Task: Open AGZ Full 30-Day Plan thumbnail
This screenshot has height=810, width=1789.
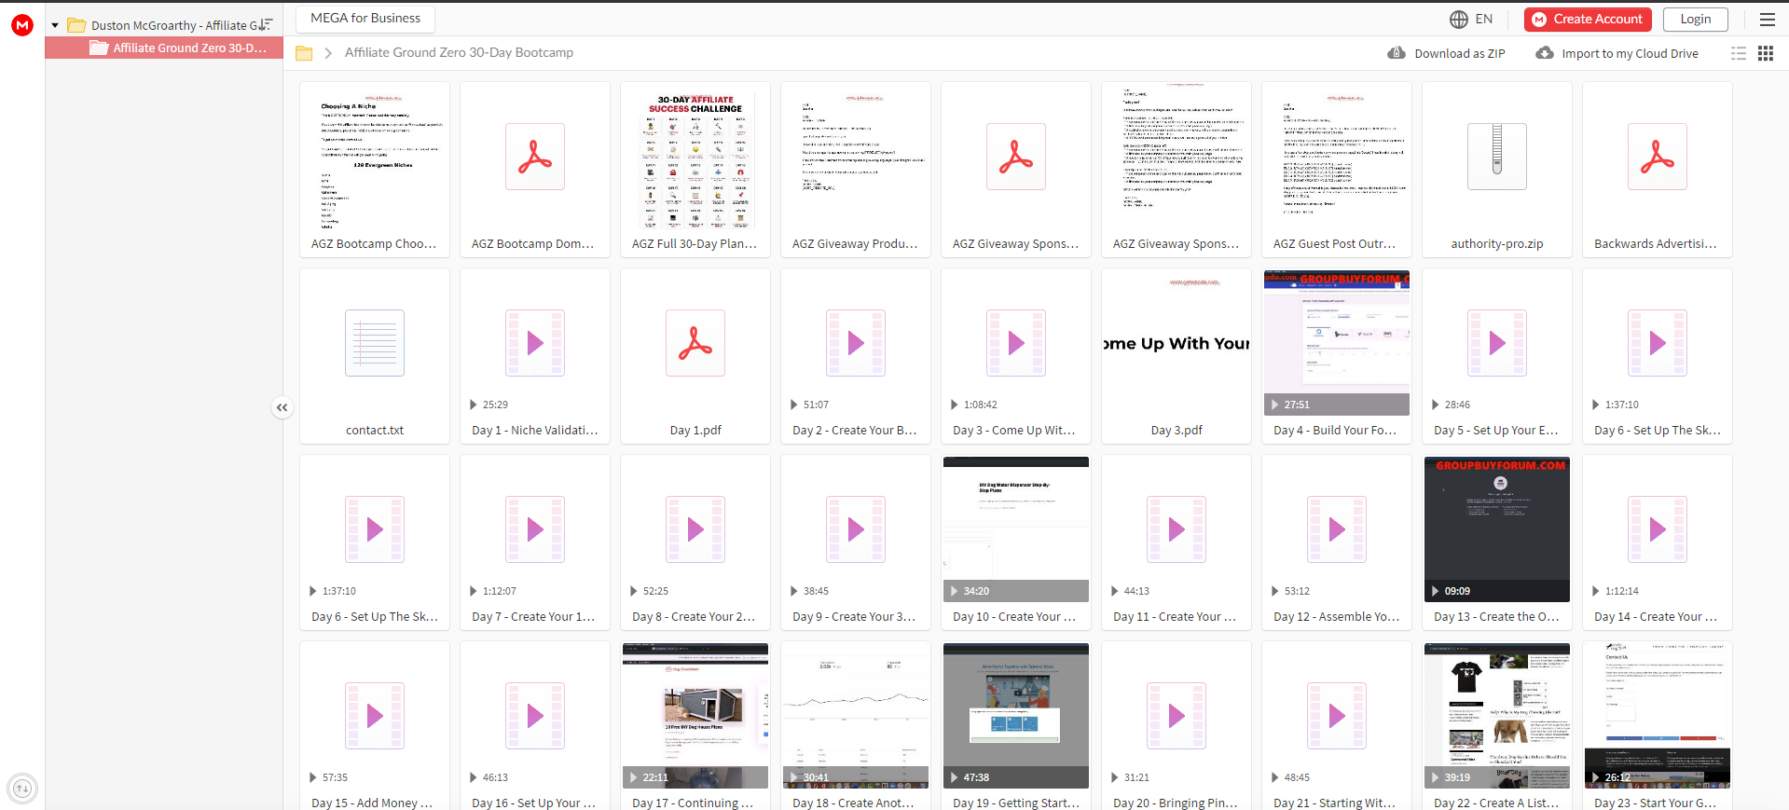Action: point(695,157)
